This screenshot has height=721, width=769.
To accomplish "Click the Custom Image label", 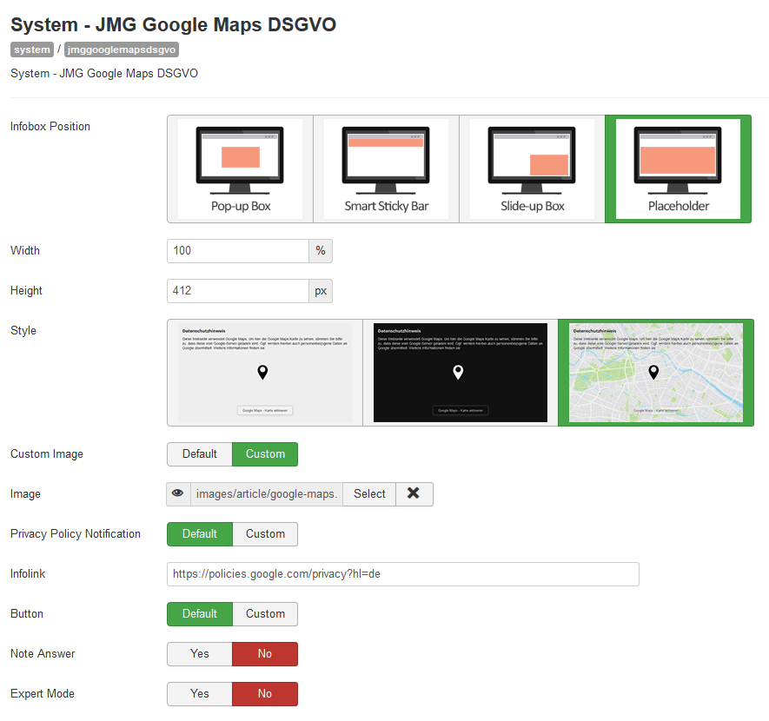I will pos(47,453).
